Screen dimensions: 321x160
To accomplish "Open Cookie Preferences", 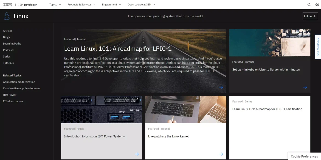I will (304, 156).
